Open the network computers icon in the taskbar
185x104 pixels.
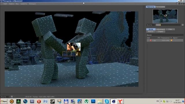point(73,101)
